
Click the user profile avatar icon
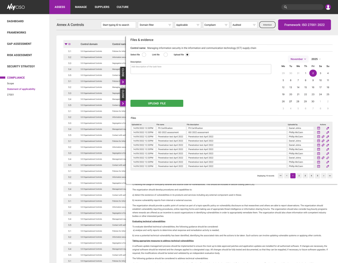point(328,7)
